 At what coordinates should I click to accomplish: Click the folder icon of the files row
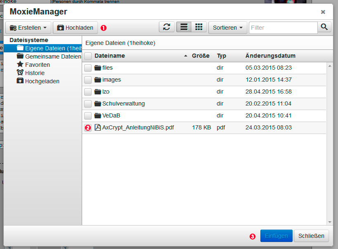click(98, 68)
